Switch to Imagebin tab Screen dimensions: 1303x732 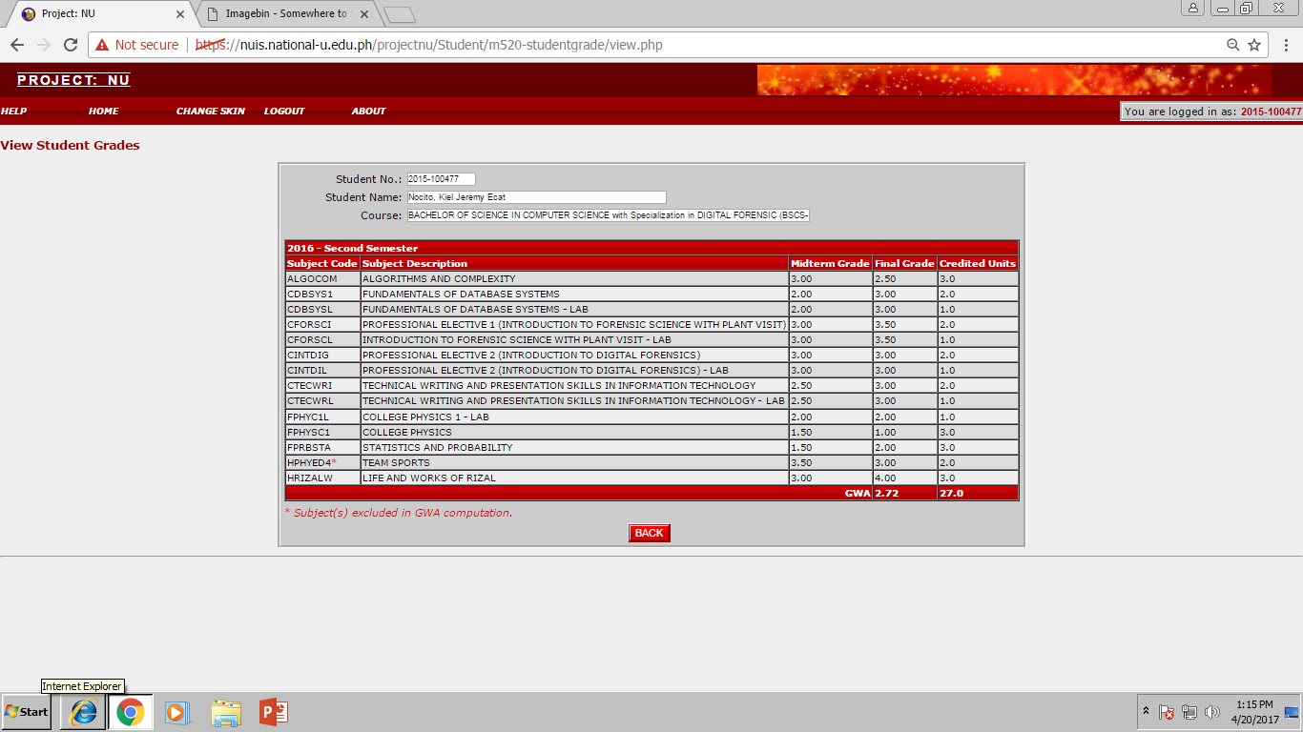tap(286, 14)
